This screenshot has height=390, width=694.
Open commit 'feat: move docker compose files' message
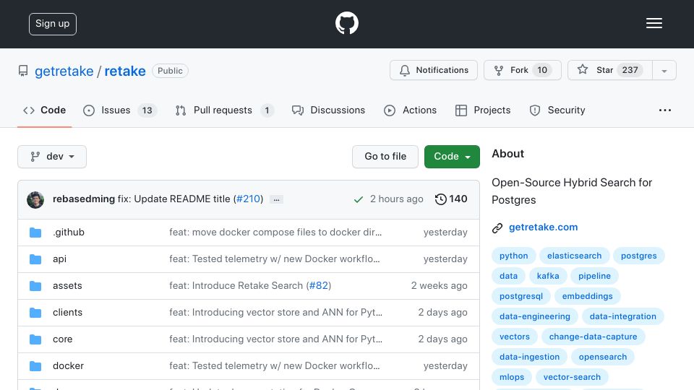pyautogui.click(x=275, y=232)
